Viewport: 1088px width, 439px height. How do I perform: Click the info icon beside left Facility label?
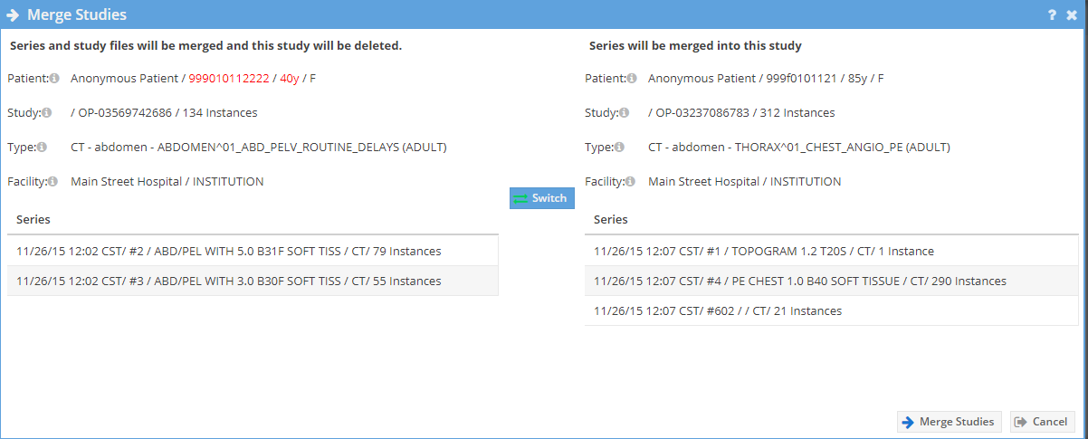(x=52, y=182)
